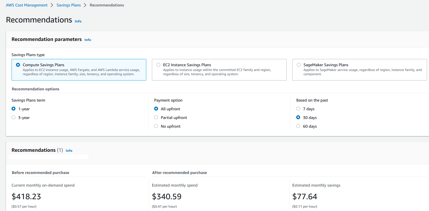Select No upfront payment option

coord(156,126)
